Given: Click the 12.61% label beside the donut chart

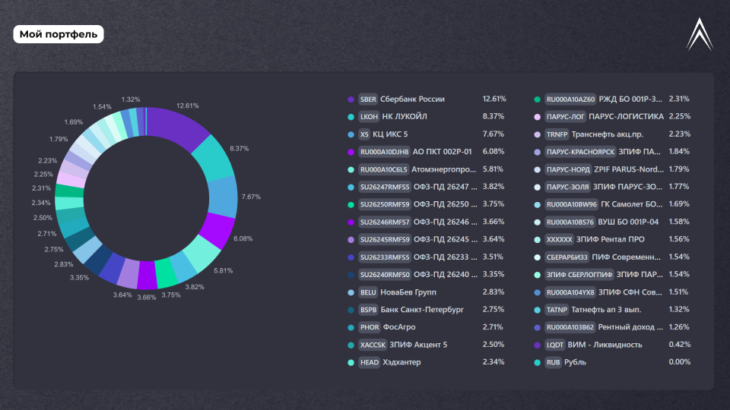Looking at the screenshot, I should [x=188, y=106].
